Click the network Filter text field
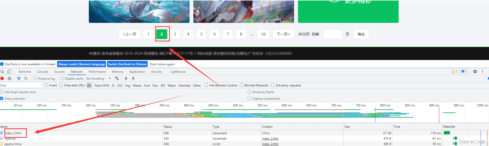 tap(21, 85)
